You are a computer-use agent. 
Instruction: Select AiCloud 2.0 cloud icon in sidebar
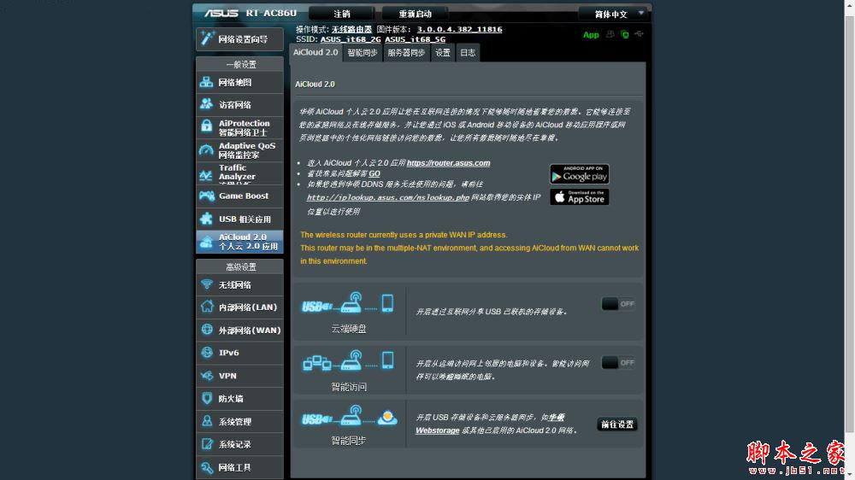coord(206,242)
